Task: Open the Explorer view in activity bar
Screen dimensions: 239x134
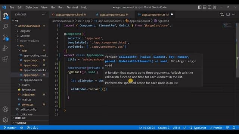Action: click(x=5, y=16)
